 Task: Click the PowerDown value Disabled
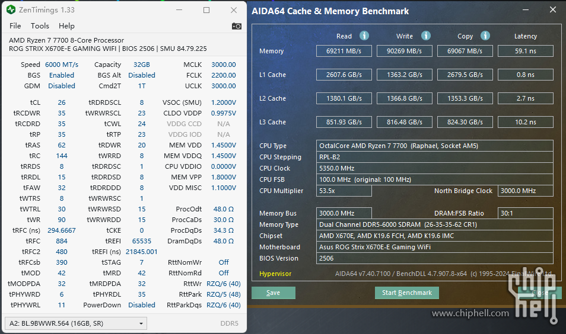click(x=141, y=305)
